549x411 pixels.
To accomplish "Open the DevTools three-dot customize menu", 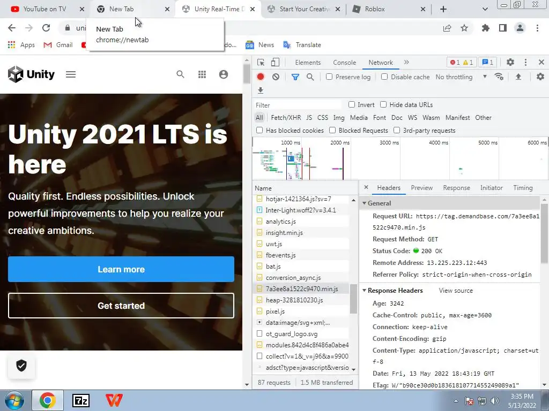I will tap(525, 62).
